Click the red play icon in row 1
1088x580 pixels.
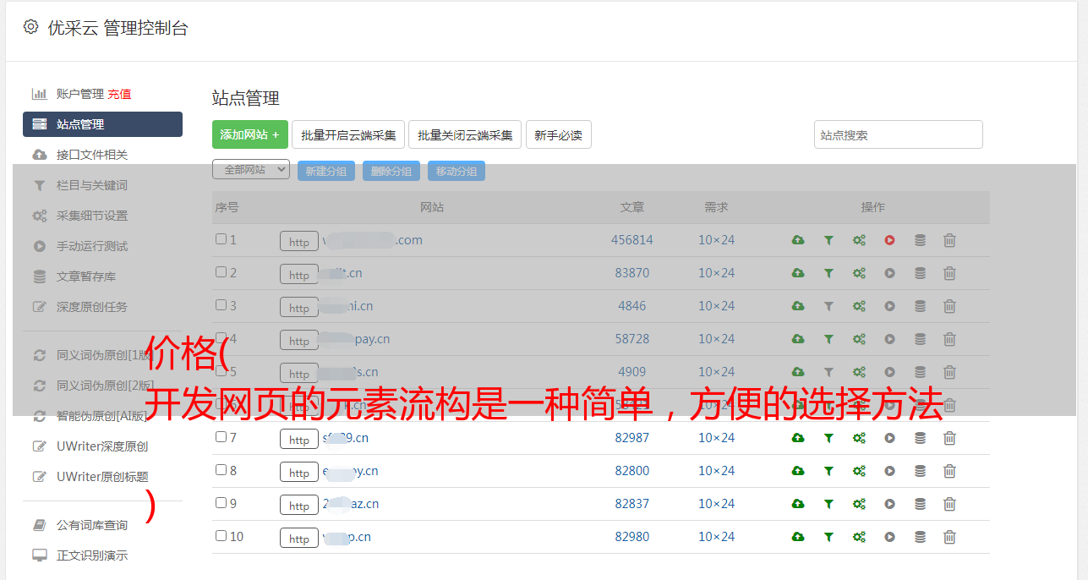pyautogui.click(x=889, y=240)
